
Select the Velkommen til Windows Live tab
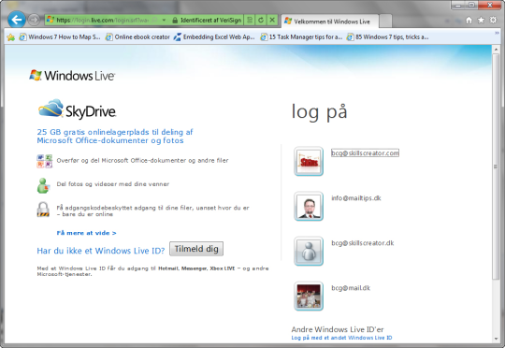[330, 22]
